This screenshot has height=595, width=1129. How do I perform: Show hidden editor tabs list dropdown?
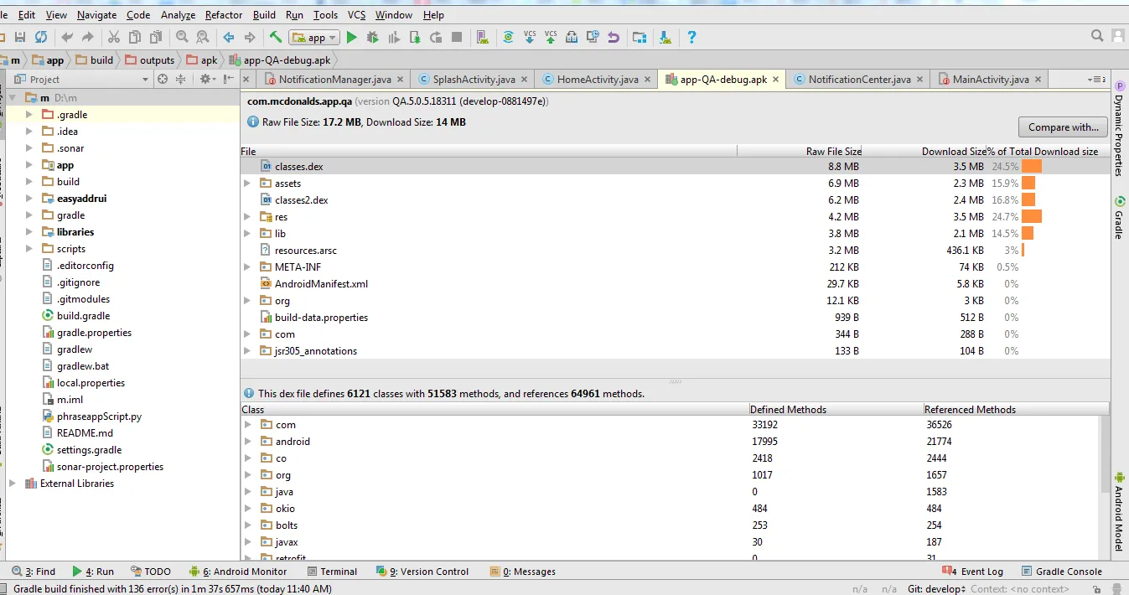(1095, 79)
